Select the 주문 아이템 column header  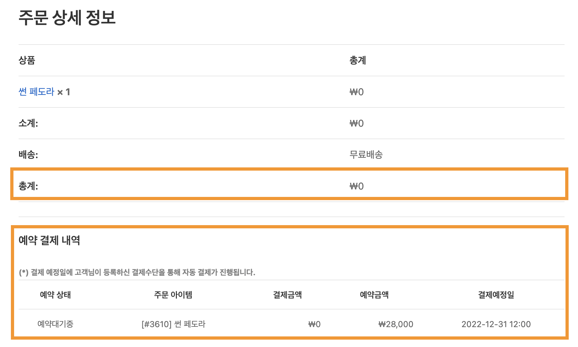(173, 295)
